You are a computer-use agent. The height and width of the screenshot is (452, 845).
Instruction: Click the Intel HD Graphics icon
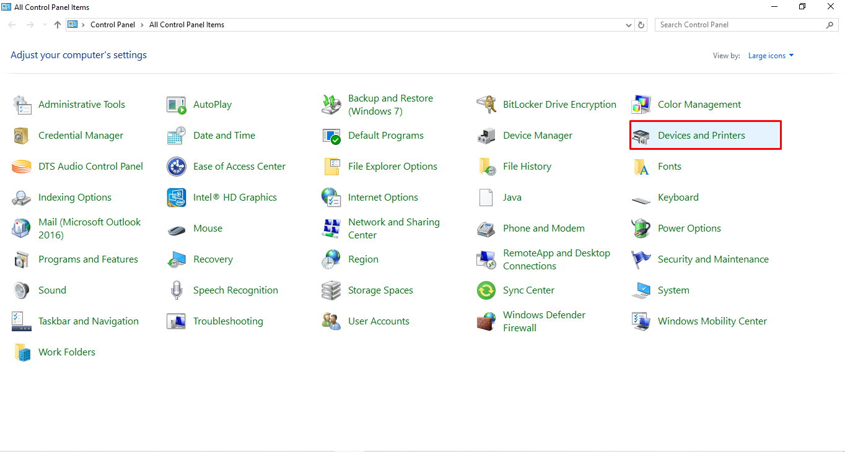click(x=177, y=198)
